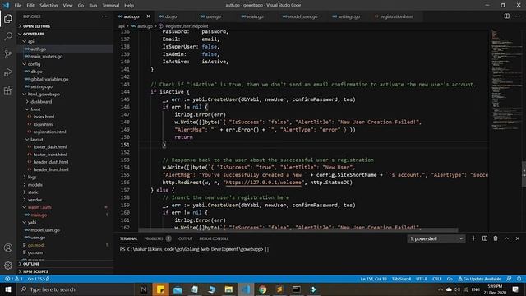Image resolution: width=526 pixels, height=296 pixels.
Task: Open the Windows notification center
Action: click(515, 289)
